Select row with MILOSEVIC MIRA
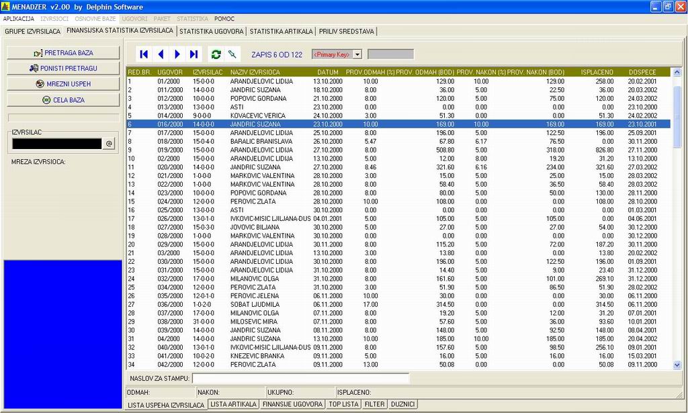Screen dimensions: 688x413 (398, 322)
